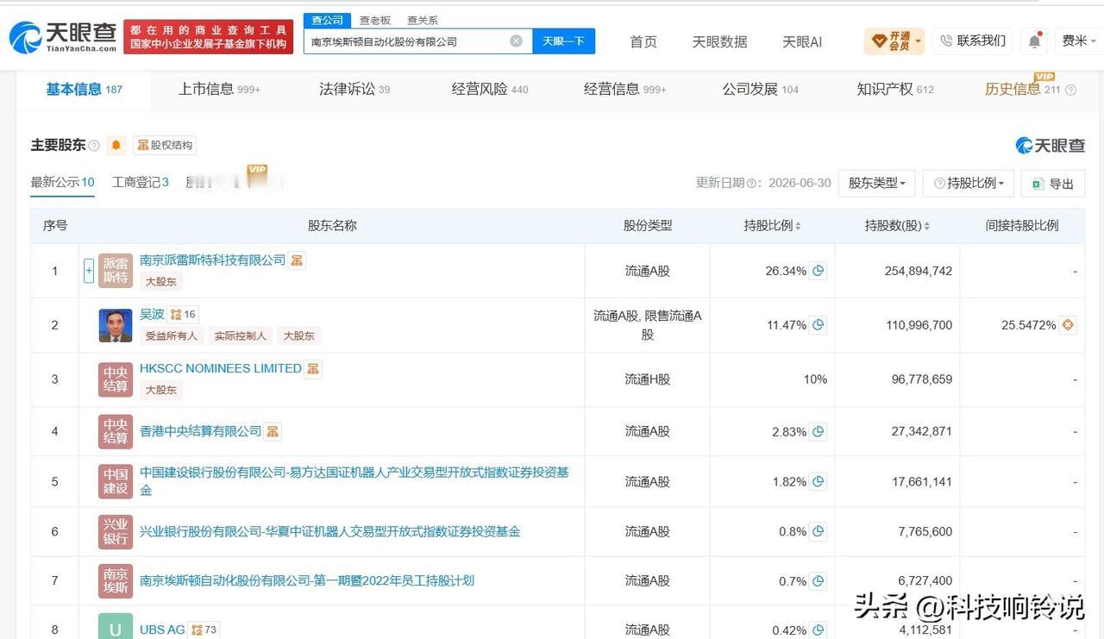Open the 知识产权 tab
The image size is (1104, 639).
pos(895,89)
